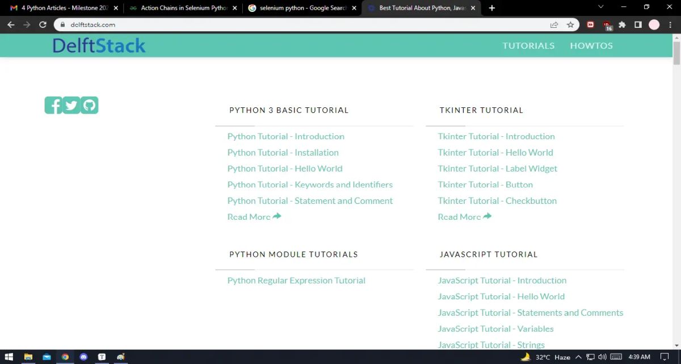Viewport: 681px width, 364px height.
Task: Open Python Tutorial - Keywords and Identifiers
Action: click(x=310, y=185)
